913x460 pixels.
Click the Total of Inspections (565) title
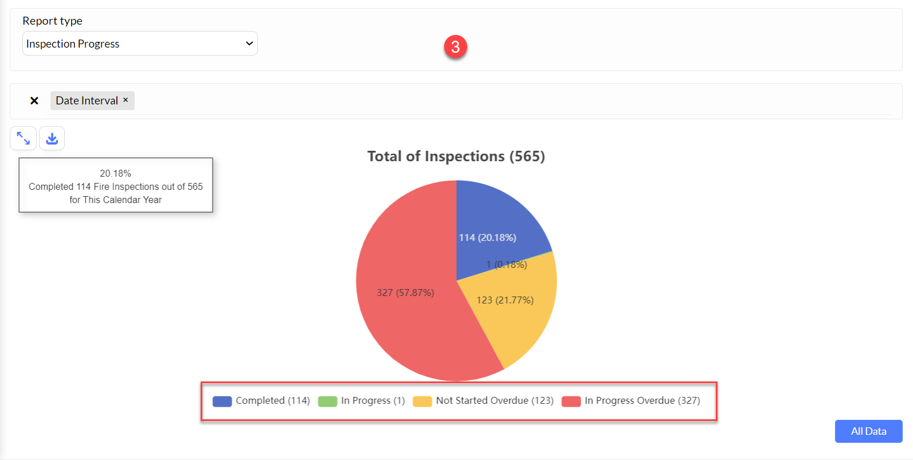click(456, 156)
